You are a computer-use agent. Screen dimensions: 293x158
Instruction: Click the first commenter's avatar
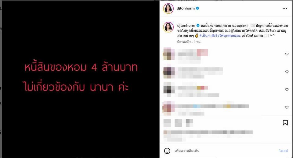tap(169, 54)
